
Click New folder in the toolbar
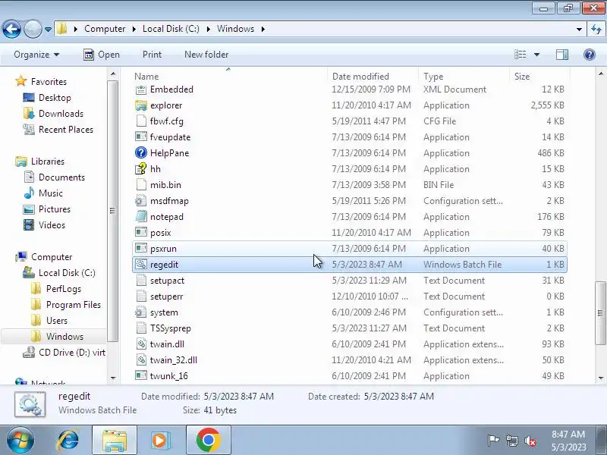tap(206, 55)
